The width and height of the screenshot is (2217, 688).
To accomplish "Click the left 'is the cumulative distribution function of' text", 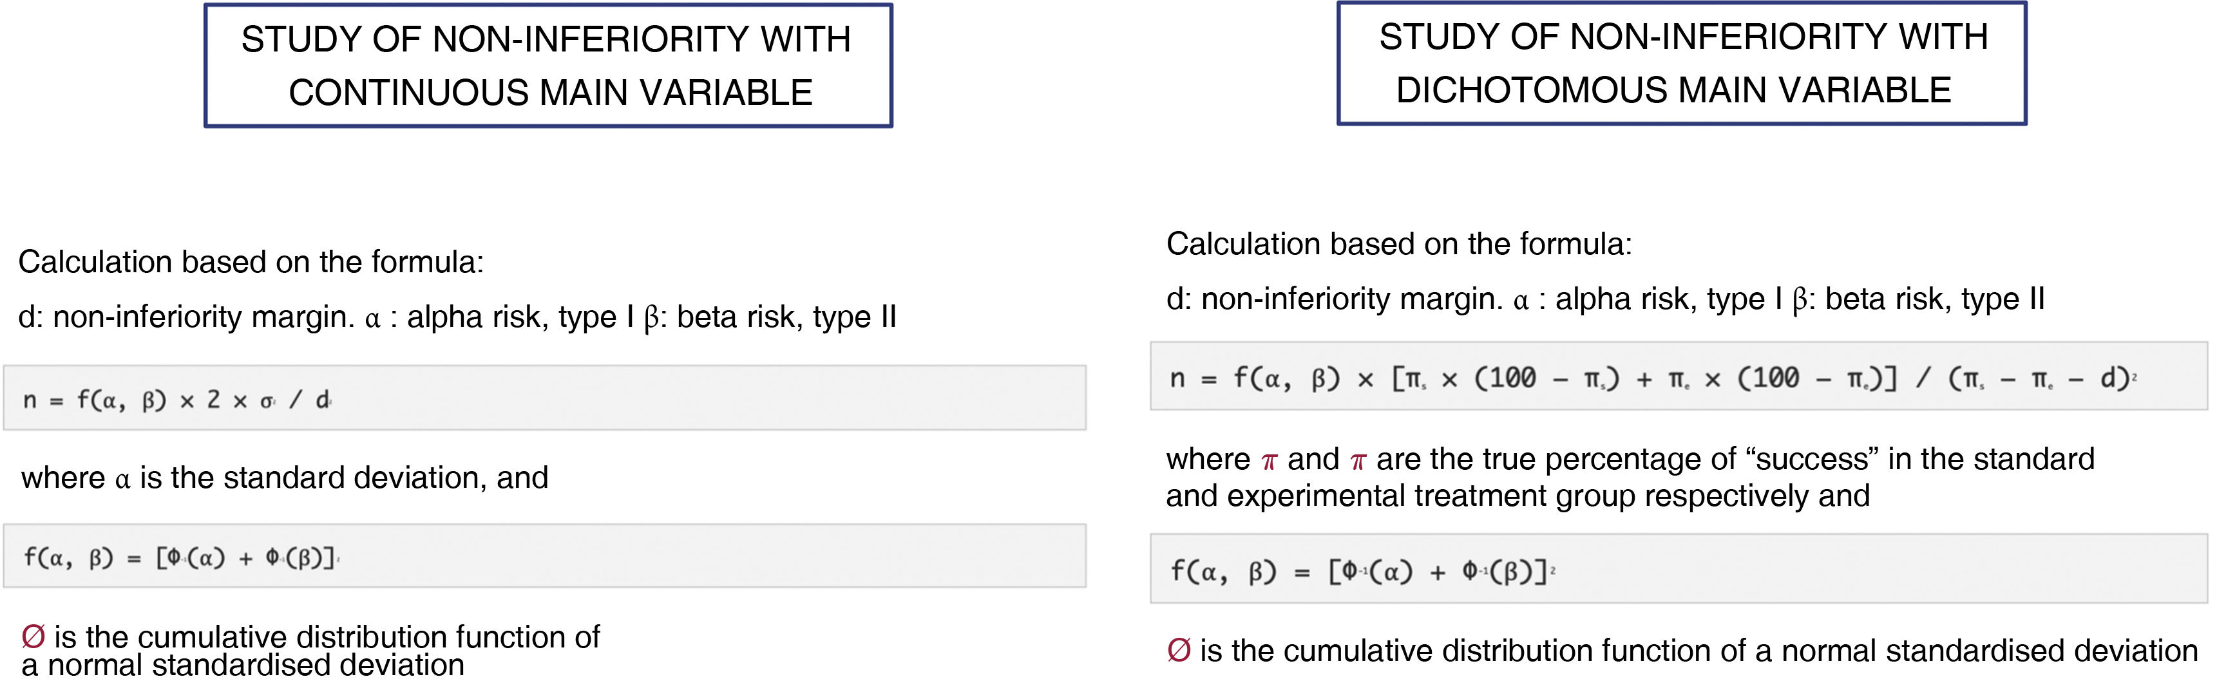I will click(327, 637).
